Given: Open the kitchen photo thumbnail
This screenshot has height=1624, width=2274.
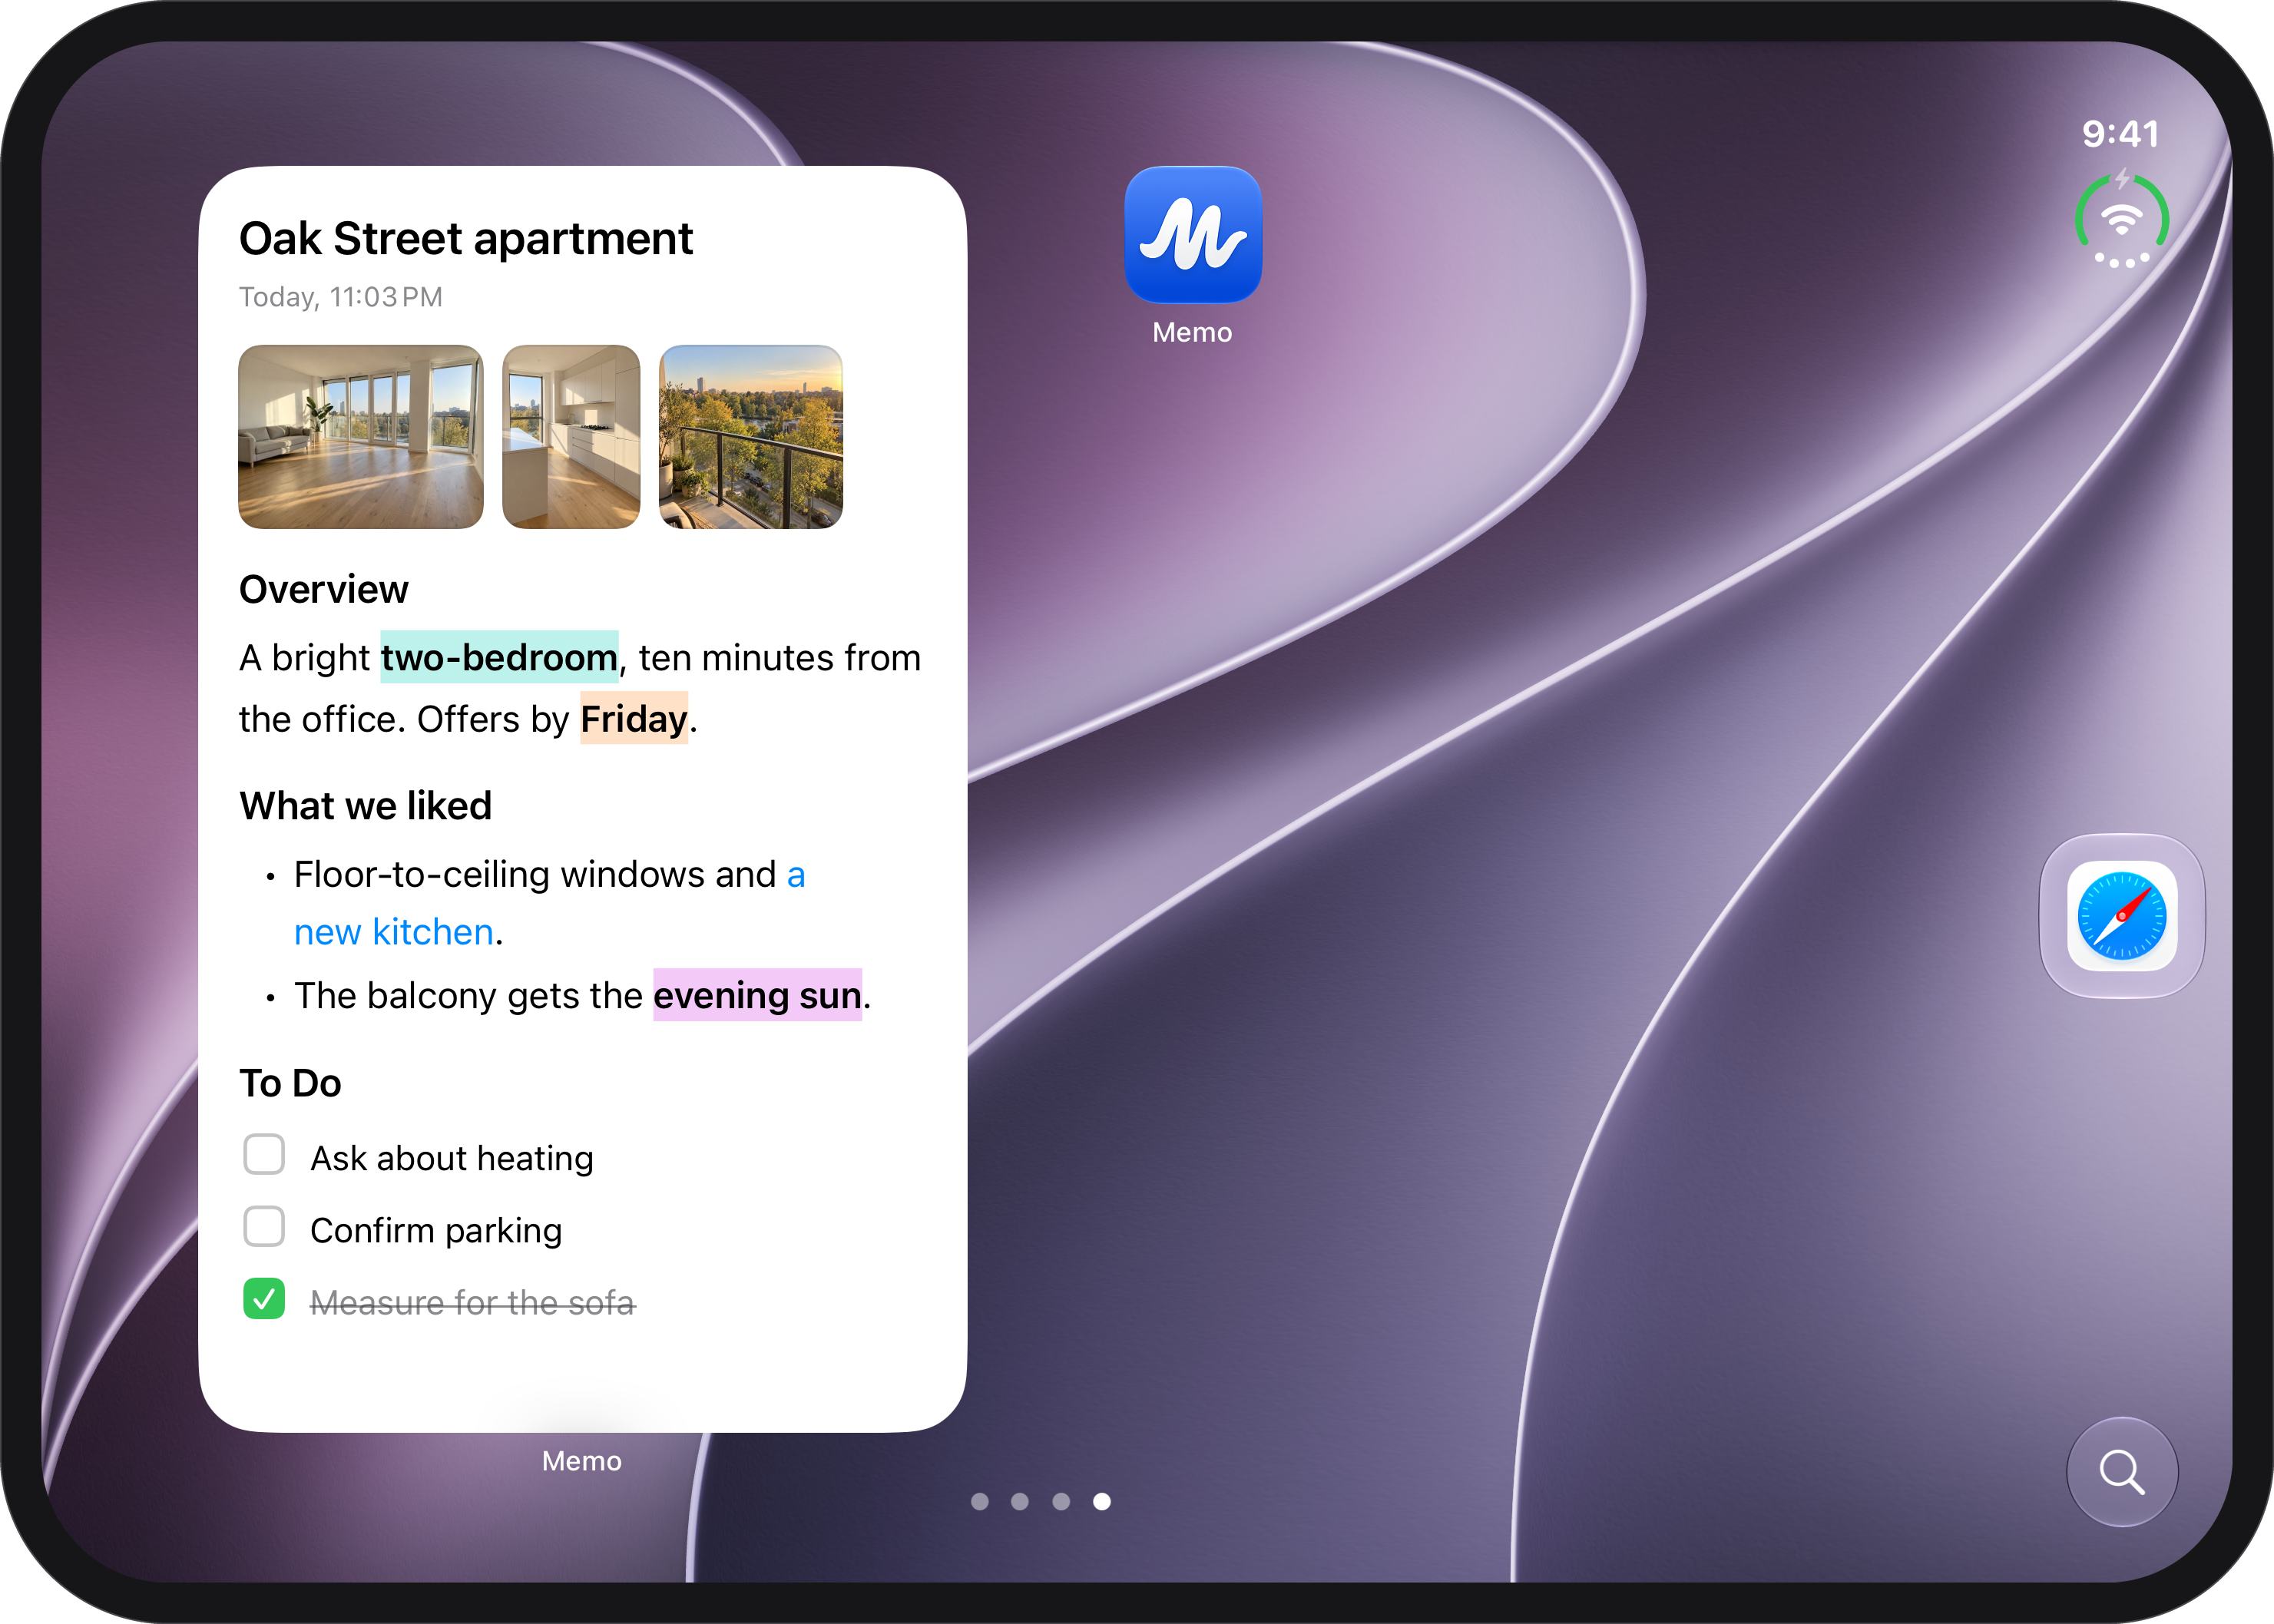Looking at the screenshot, I should click(571, 437).
